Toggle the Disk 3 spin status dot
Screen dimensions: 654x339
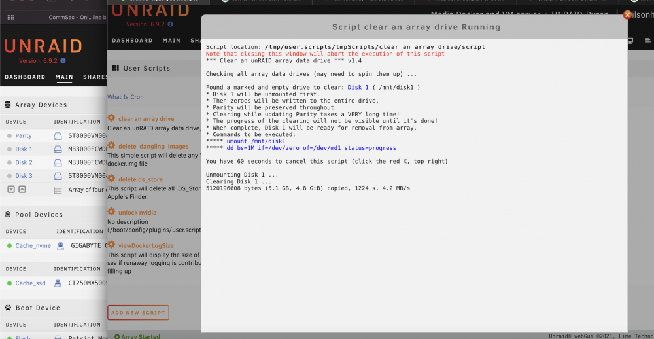(x=9, y=176)
